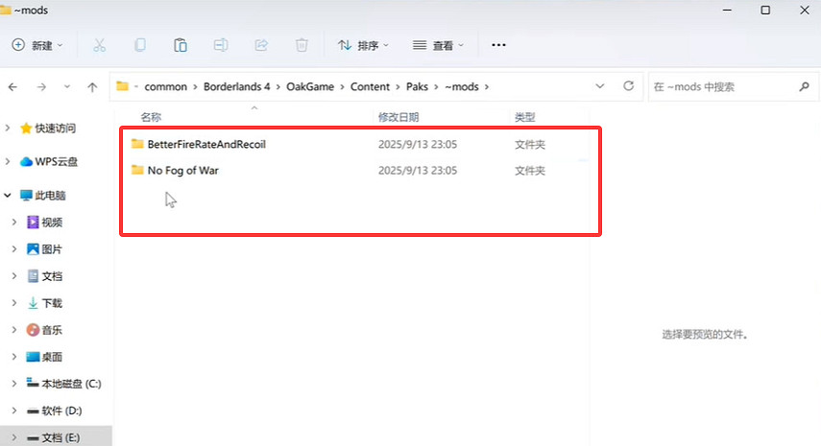The image size is (821, 446).
Task: Refresh the current folder view
Action: coord(629,86)
